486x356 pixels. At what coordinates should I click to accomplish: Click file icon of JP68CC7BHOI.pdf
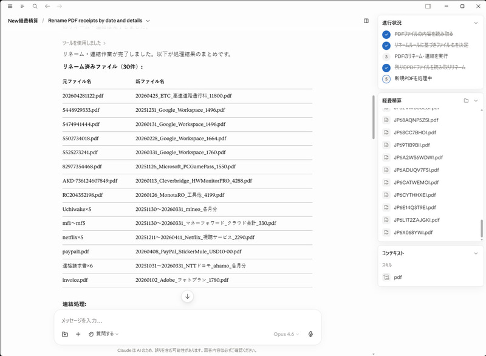386,132
